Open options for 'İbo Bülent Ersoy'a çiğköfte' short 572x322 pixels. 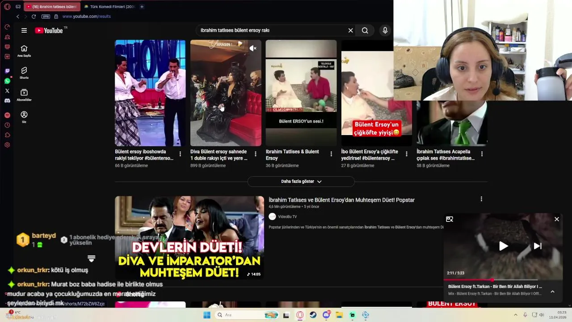[x=406, y=154]
